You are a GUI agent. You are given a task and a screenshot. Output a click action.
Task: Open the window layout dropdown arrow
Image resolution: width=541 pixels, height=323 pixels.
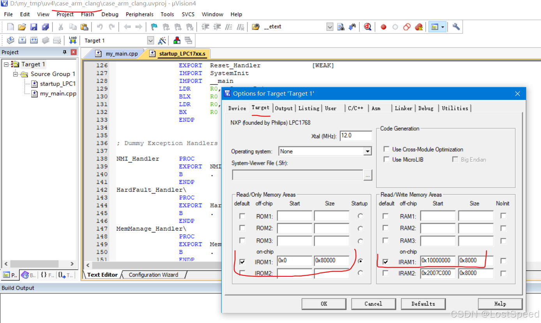tap(443, 27)
